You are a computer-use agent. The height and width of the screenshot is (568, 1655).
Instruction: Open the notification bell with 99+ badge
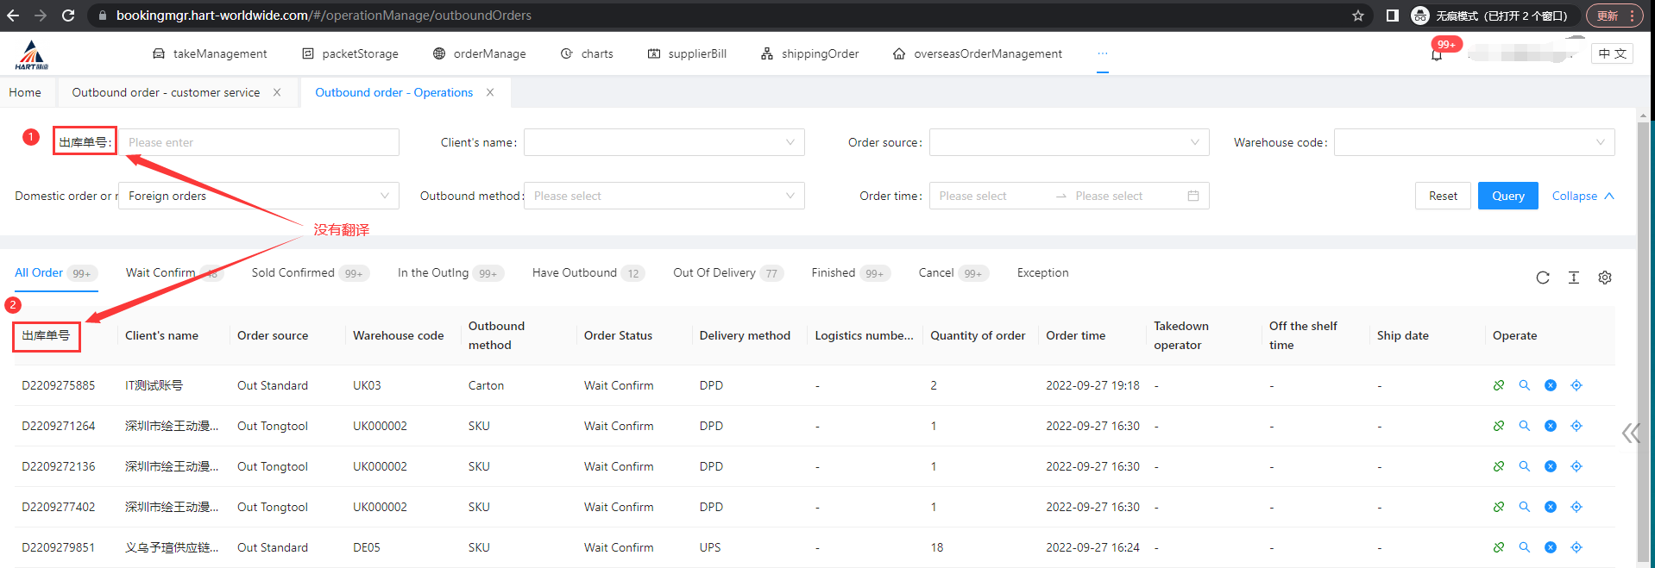[1437, 55]
